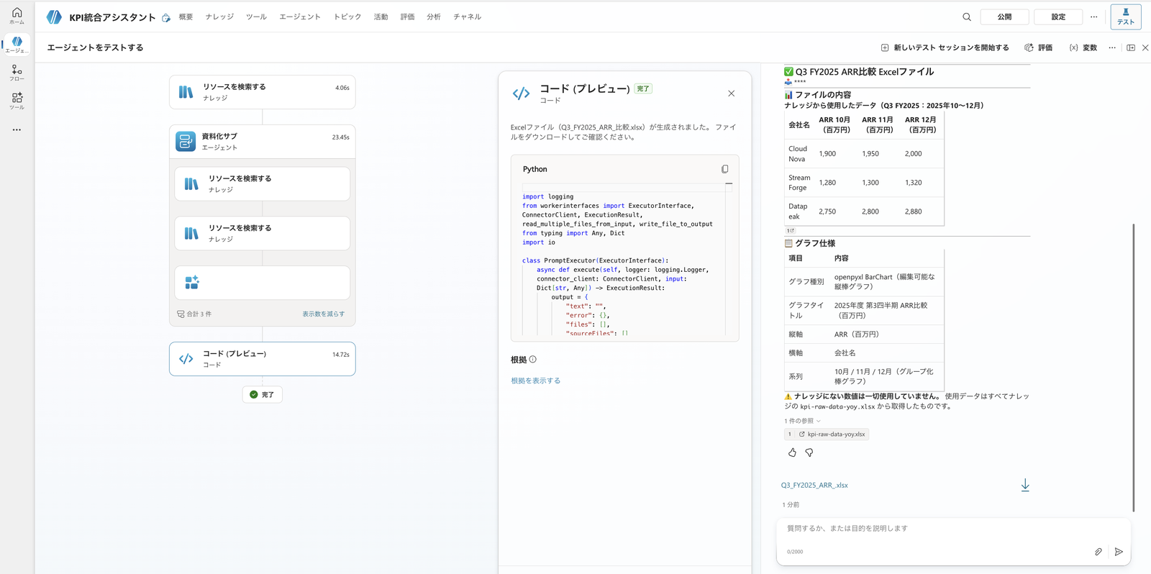Viewport: 1151px width, 574px height.
Task: Click the Cloud Nova table cell
Action: point(798,154)
